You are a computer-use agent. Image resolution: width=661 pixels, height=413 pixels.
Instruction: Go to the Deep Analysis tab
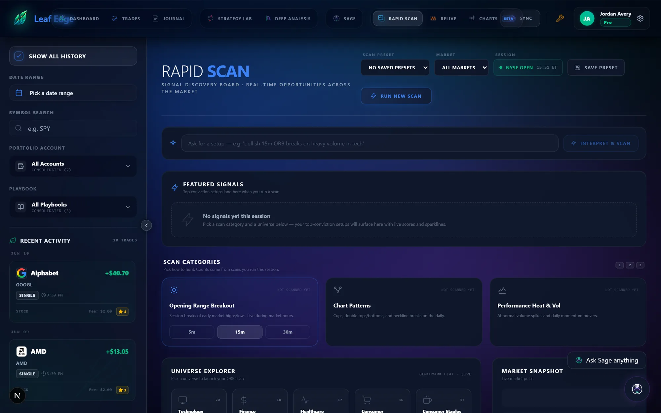pyautogui.click(x=288, y=19)
